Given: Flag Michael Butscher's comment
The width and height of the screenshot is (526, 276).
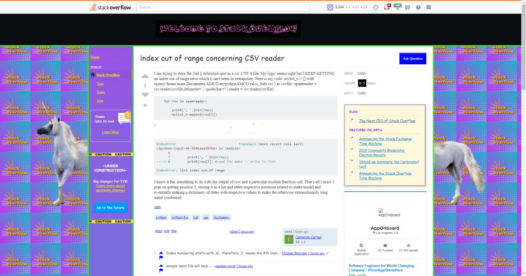Looking at the screenshot, I should click(161, 258).
